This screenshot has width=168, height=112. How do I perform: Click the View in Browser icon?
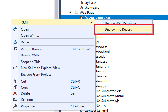15,49
